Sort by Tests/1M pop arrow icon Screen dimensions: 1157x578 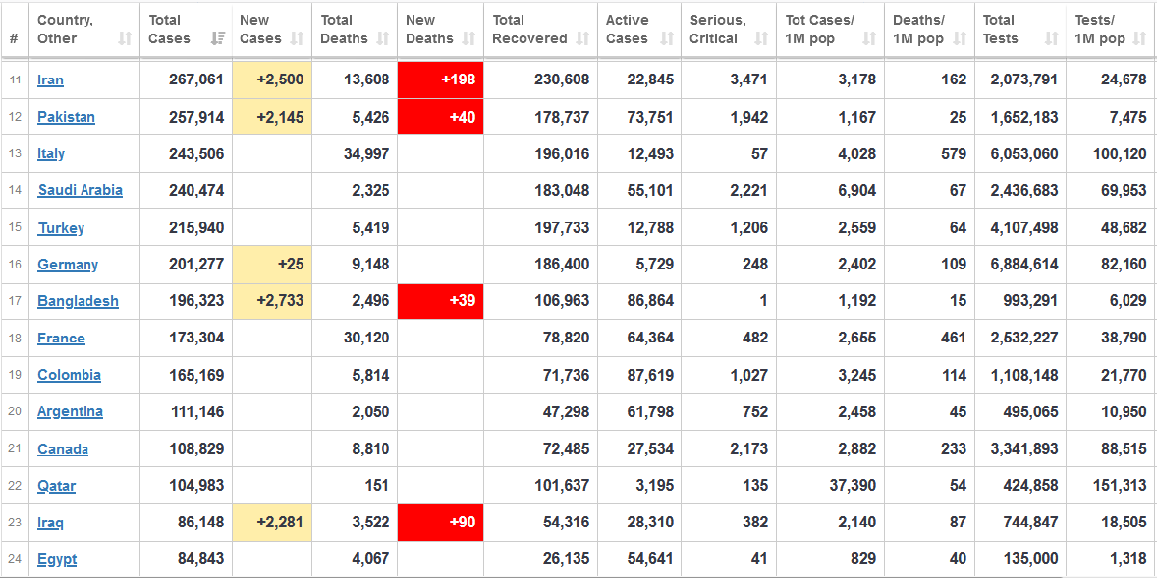(1138, 39)
